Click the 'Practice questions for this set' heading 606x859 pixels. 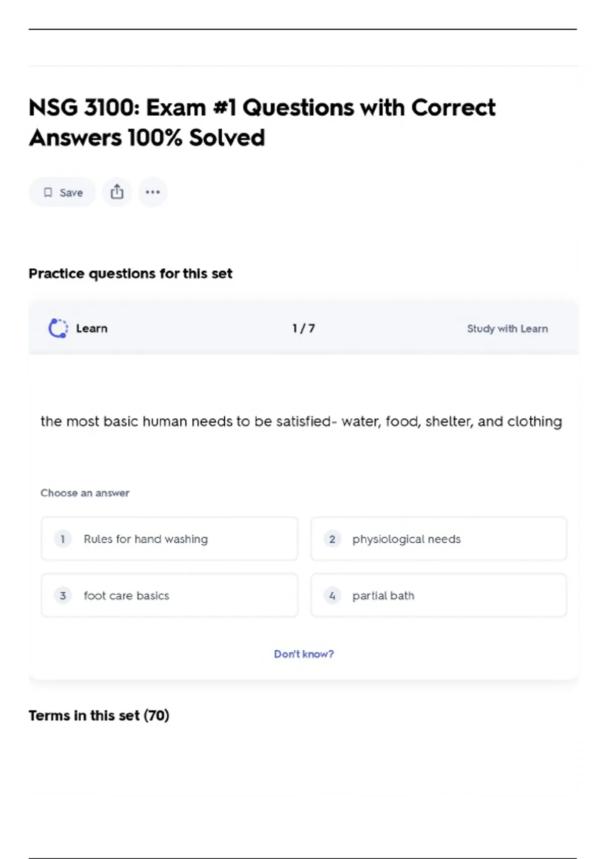coord(130,273)
